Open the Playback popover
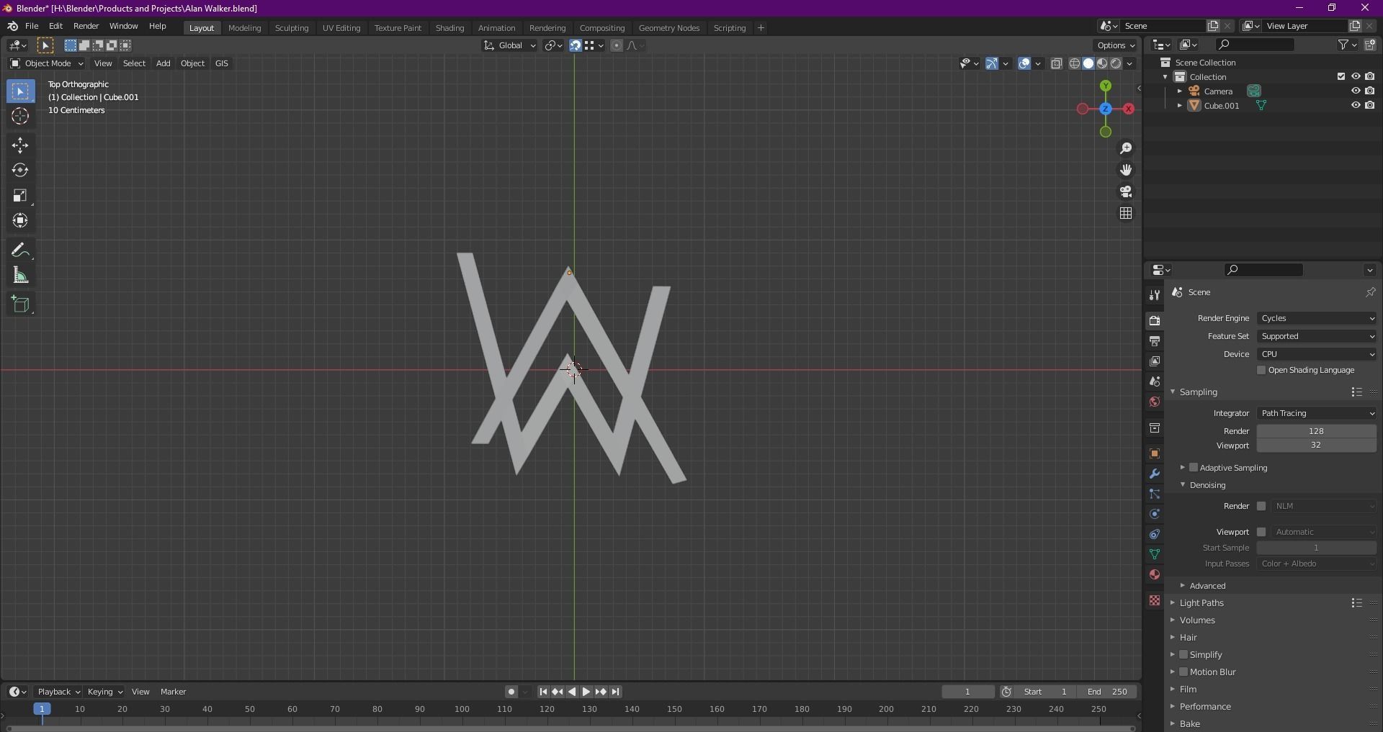The width and height of the screenshot is (1383, 732). [x=58, y=692]
